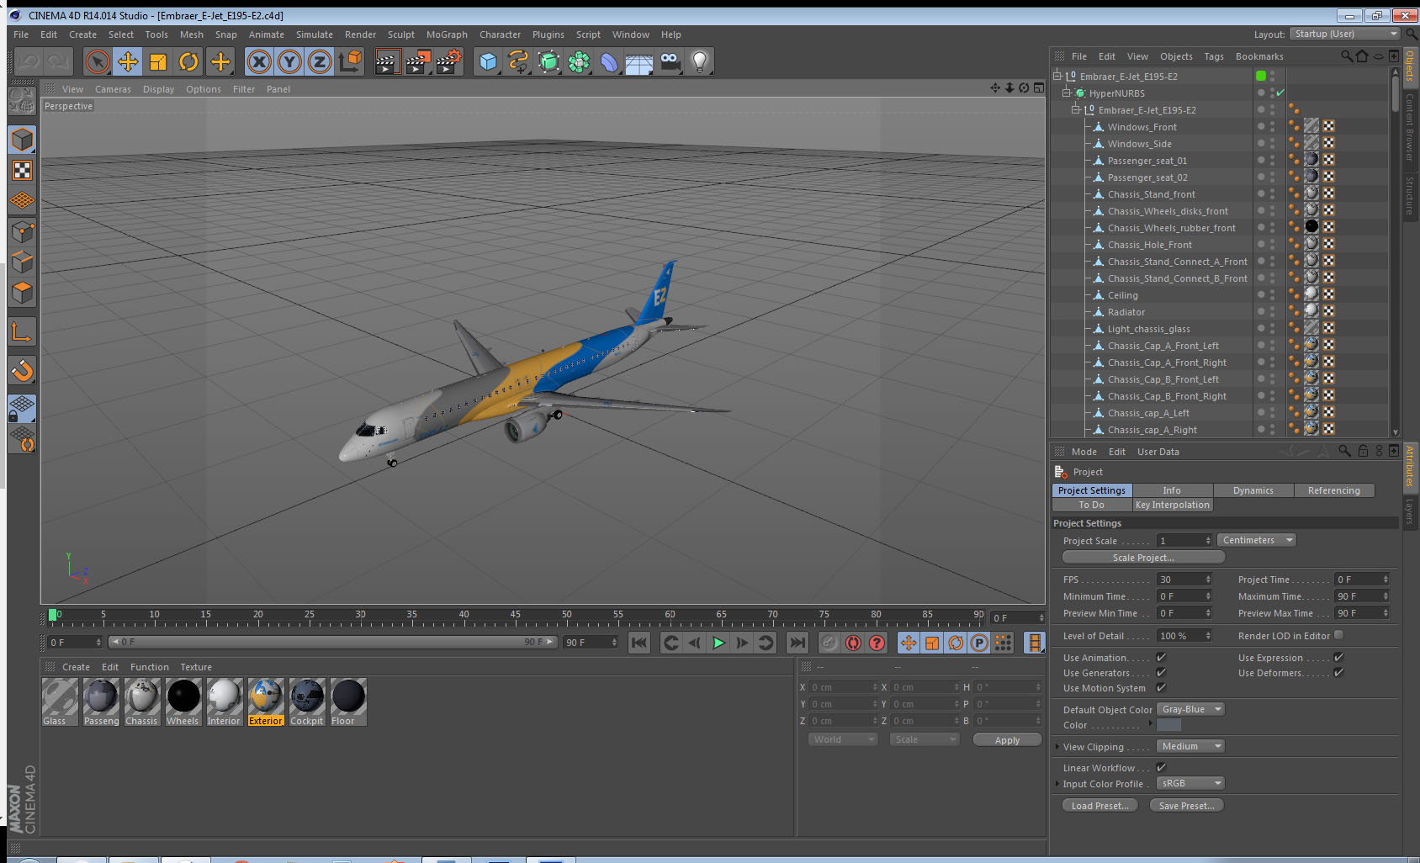This screenshot has width=1420, height=863.
Task: Click the Undo arrow icon
Action: click(x=29, y=61)
